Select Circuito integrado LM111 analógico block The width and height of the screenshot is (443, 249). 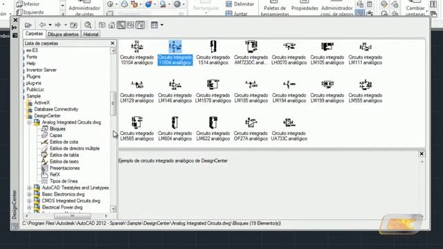[x=365, y=53]
